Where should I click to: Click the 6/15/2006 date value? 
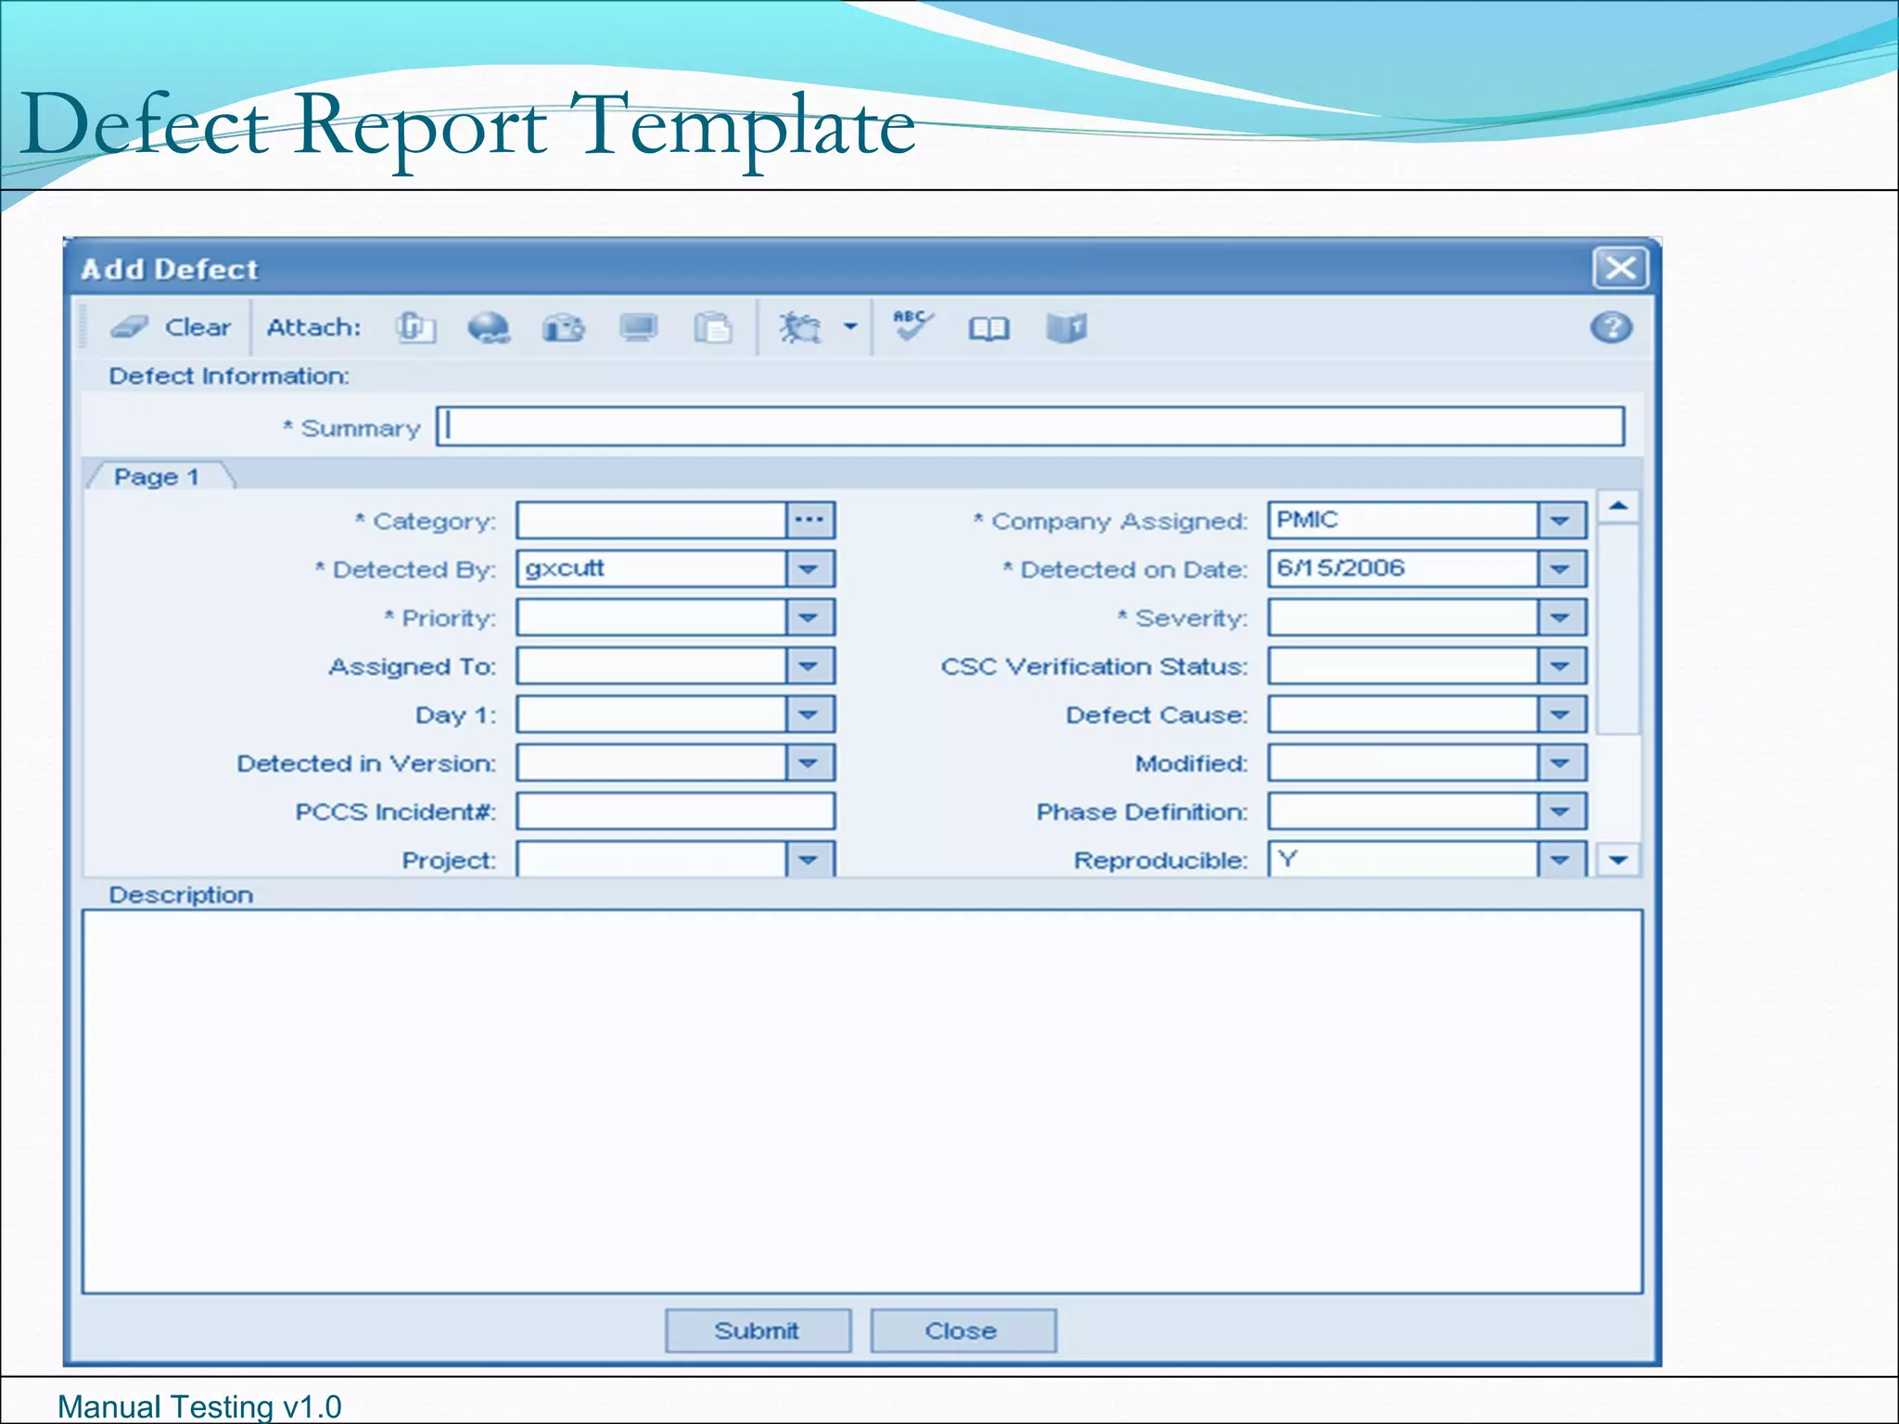tap(1340, 567)
